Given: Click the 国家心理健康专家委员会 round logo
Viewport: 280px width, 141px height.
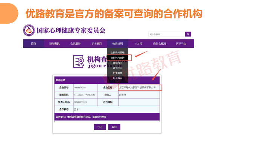Looking at the screenshot, I should pyautogui.click(x=29, y=30).
